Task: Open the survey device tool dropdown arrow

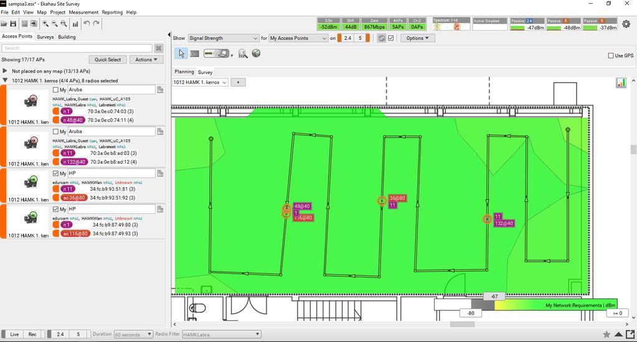Action: (232, 55)
